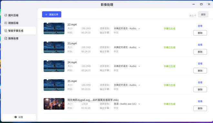Image resolution: width=213 pixels, height=123 pixels.
Task: Delete 23.mp4 with 删除 button
Action: tap(200, 52)
